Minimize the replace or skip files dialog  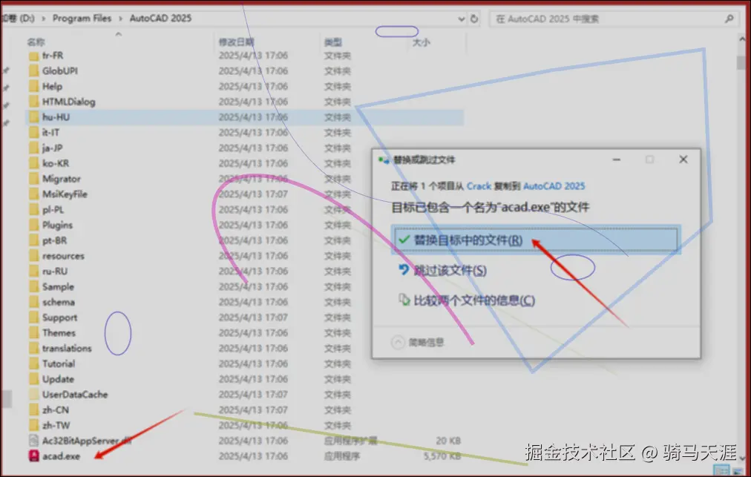click(x=617, y=159)
